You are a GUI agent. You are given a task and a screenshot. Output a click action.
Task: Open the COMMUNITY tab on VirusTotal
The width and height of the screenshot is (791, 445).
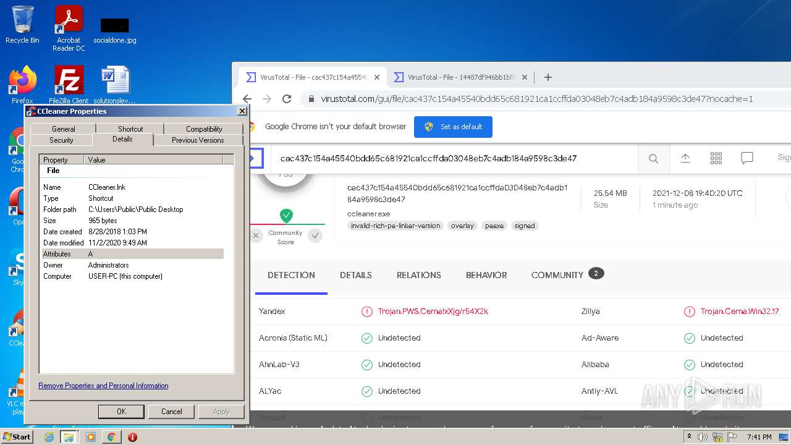567,274
